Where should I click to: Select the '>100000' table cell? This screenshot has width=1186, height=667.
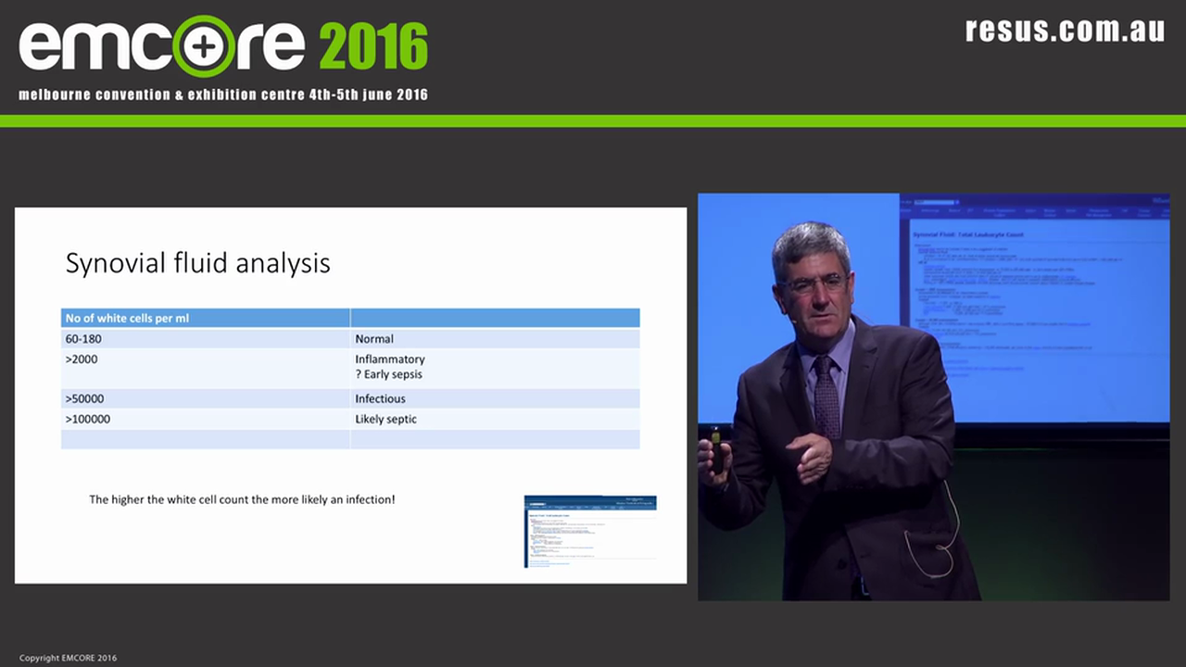(x=88, y=420)
